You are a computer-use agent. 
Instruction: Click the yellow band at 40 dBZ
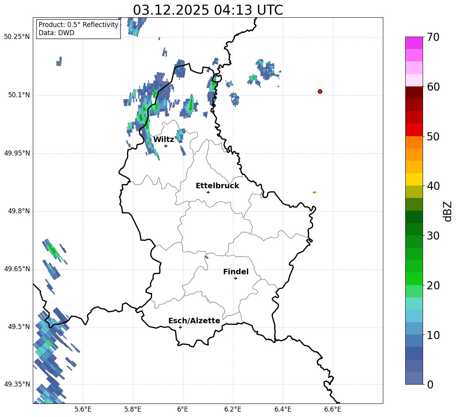click(x=414, y=179)
